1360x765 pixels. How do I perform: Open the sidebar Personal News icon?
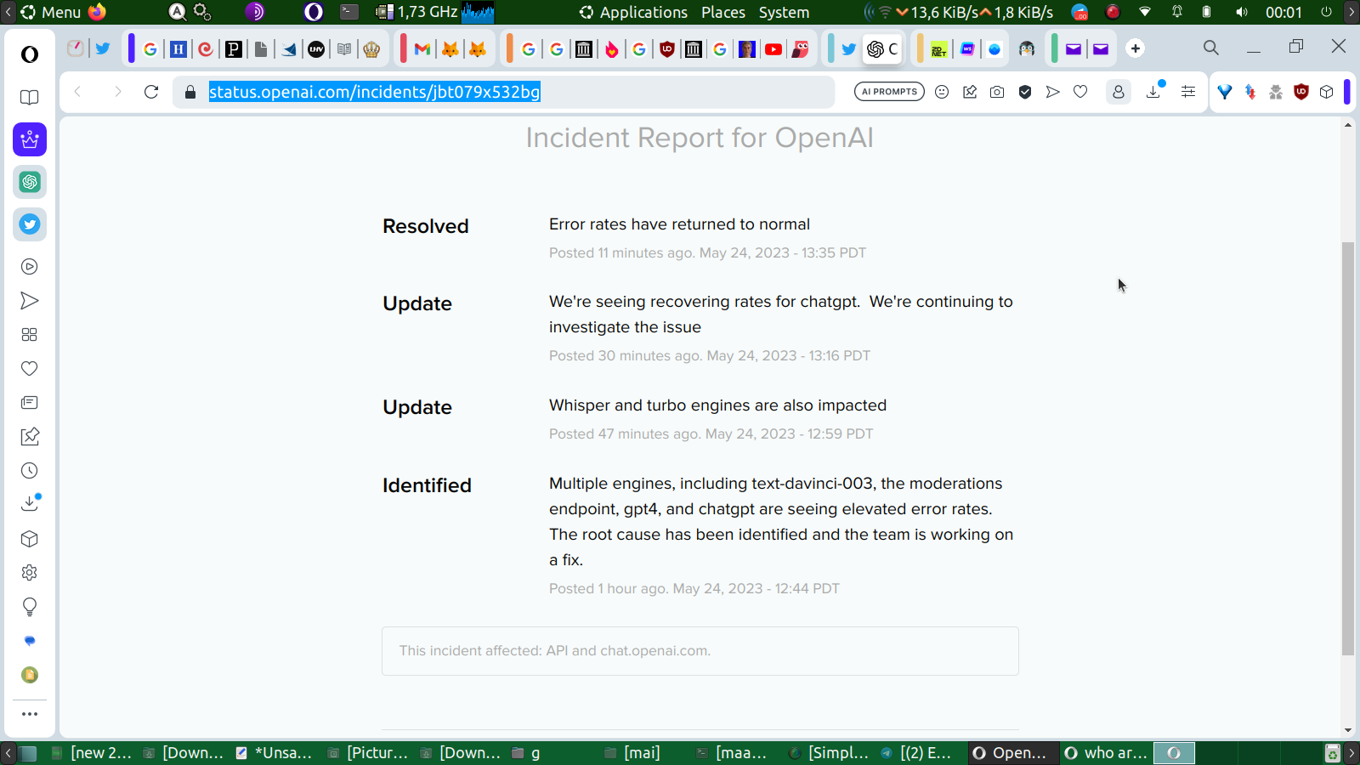coord(30,403)
